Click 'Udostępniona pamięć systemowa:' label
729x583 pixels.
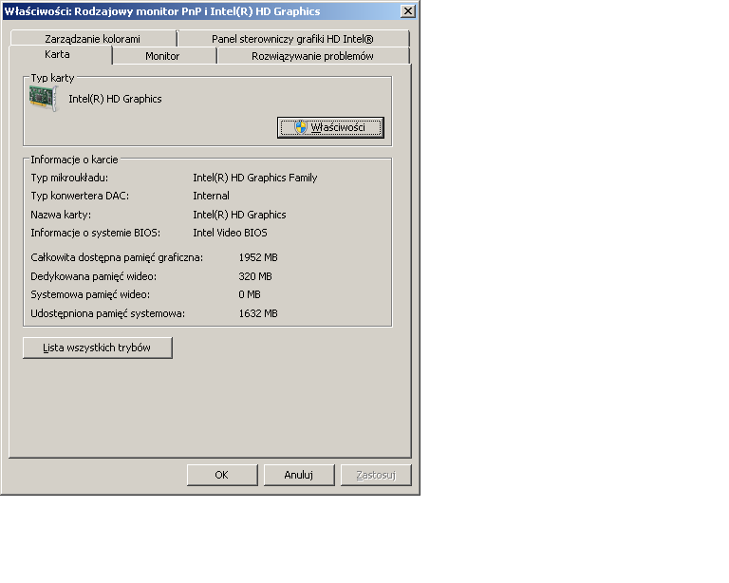[x=108, y=314]
